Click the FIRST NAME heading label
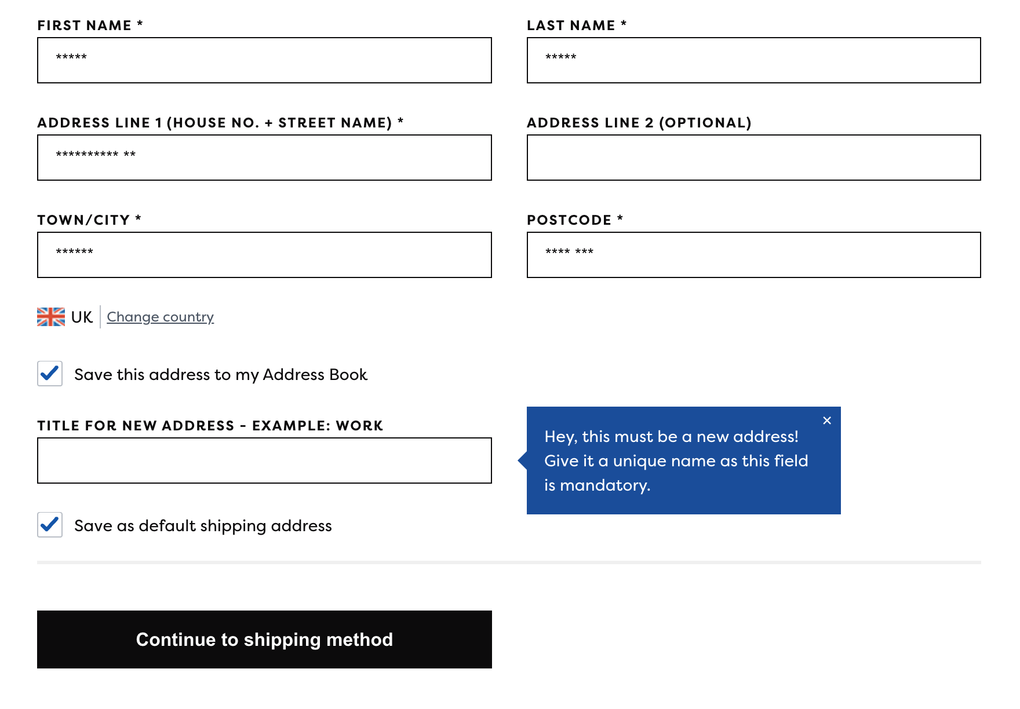1020x709 pixels. click(x=85, y=25)
